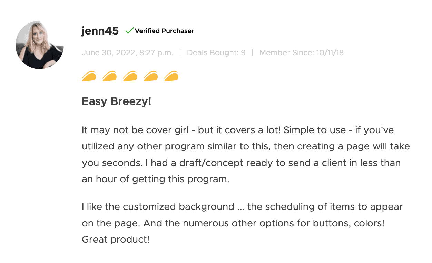Click the line starting "I like the customized background"
The image size is (432, 263).
pos(242,207)
